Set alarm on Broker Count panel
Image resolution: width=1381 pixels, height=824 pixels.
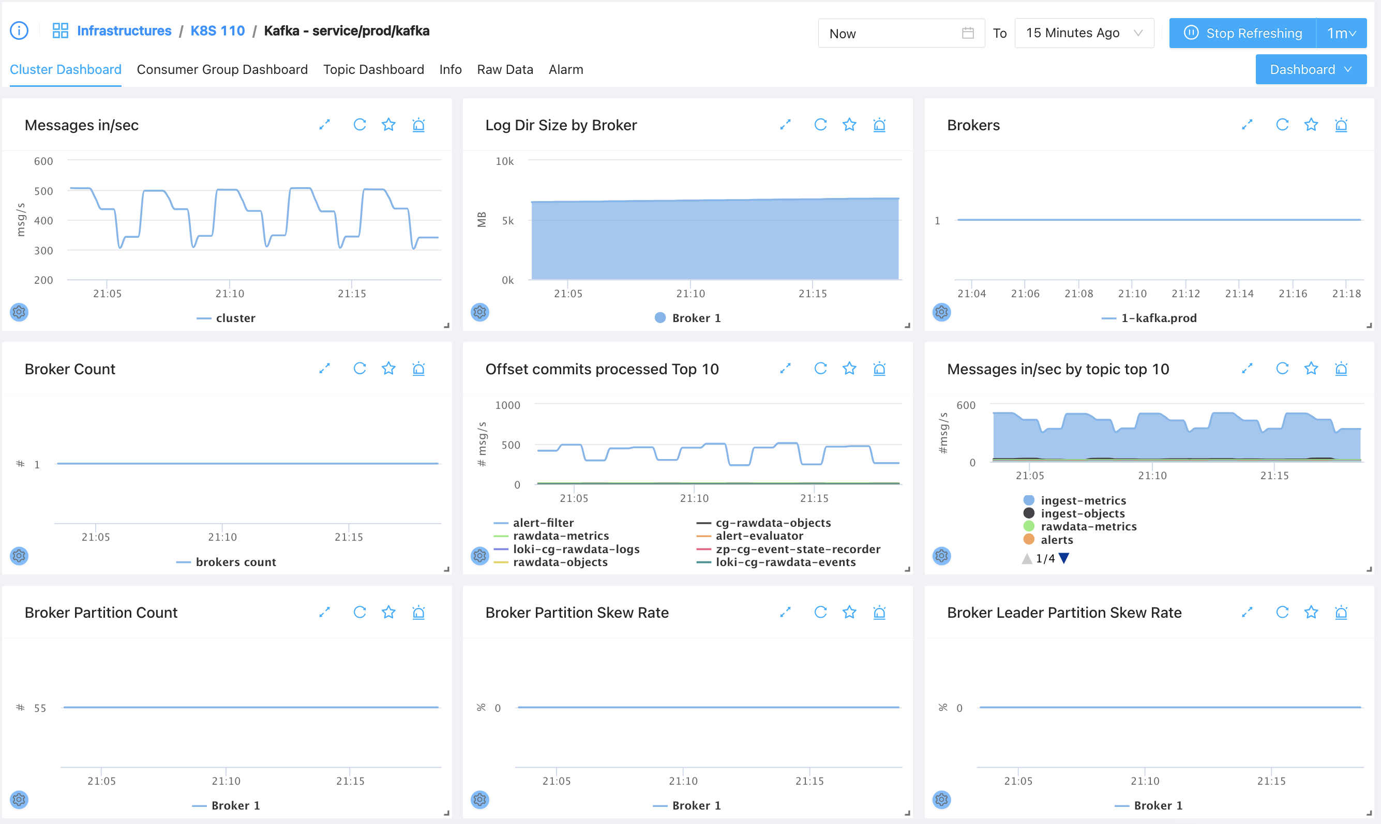pos(418,369)
